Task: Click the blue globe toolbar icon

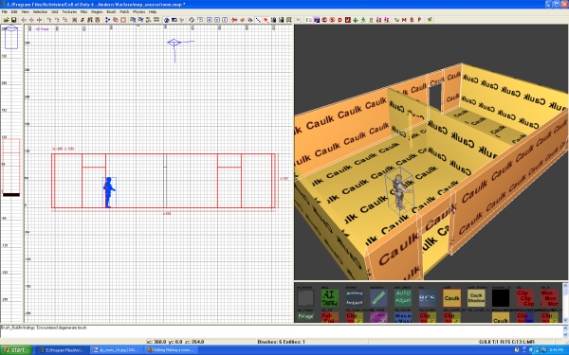Action: (x=167, y=20)
